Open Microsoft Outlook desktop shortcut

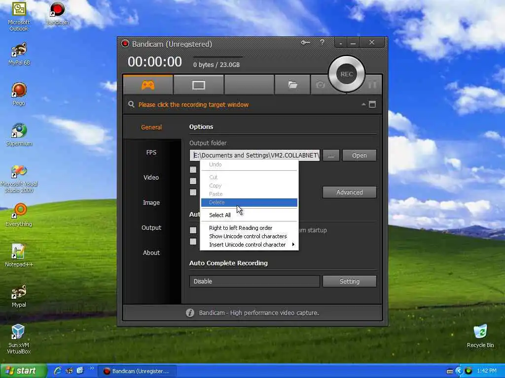coord(19,16)
